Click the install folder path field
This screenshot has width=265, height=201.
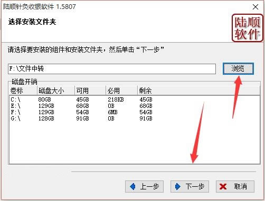[x=112, y=69]
